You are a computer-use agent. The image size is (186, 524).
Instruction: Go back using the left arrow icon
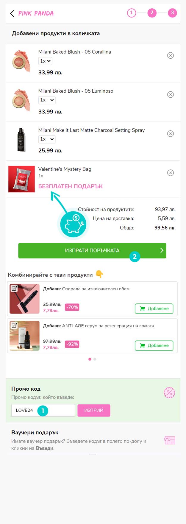tap(12, 13)
